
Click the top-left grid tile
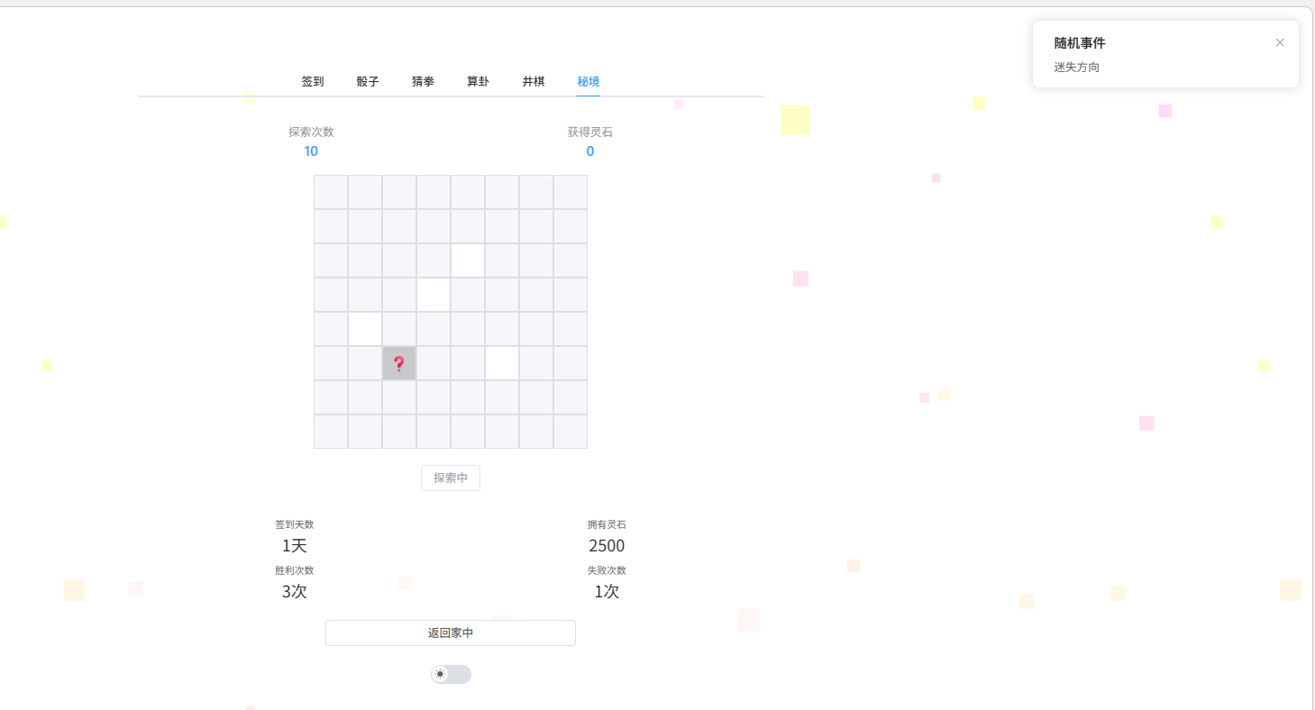pyautogui.click(x=331, y=192)
